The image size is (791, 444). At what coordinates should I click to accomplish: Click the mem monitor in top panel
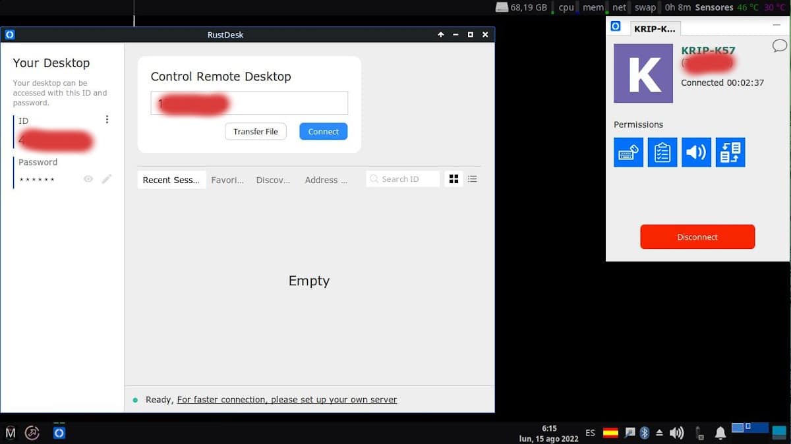click(593, 7)
